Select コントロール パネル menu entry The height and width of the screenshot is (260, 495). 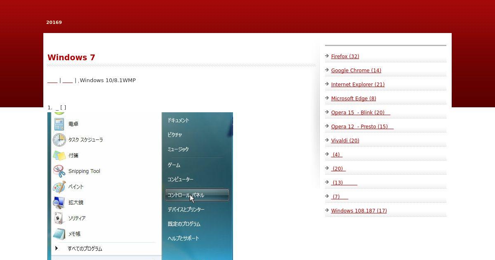point(197,195)
